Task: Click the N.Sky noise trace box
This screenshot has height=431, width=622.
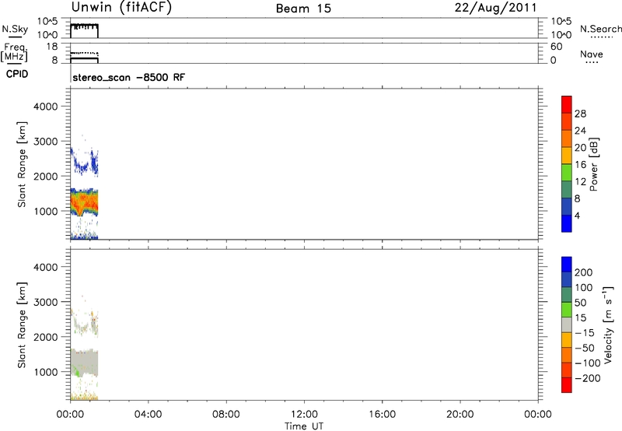Action: (84, 31)
